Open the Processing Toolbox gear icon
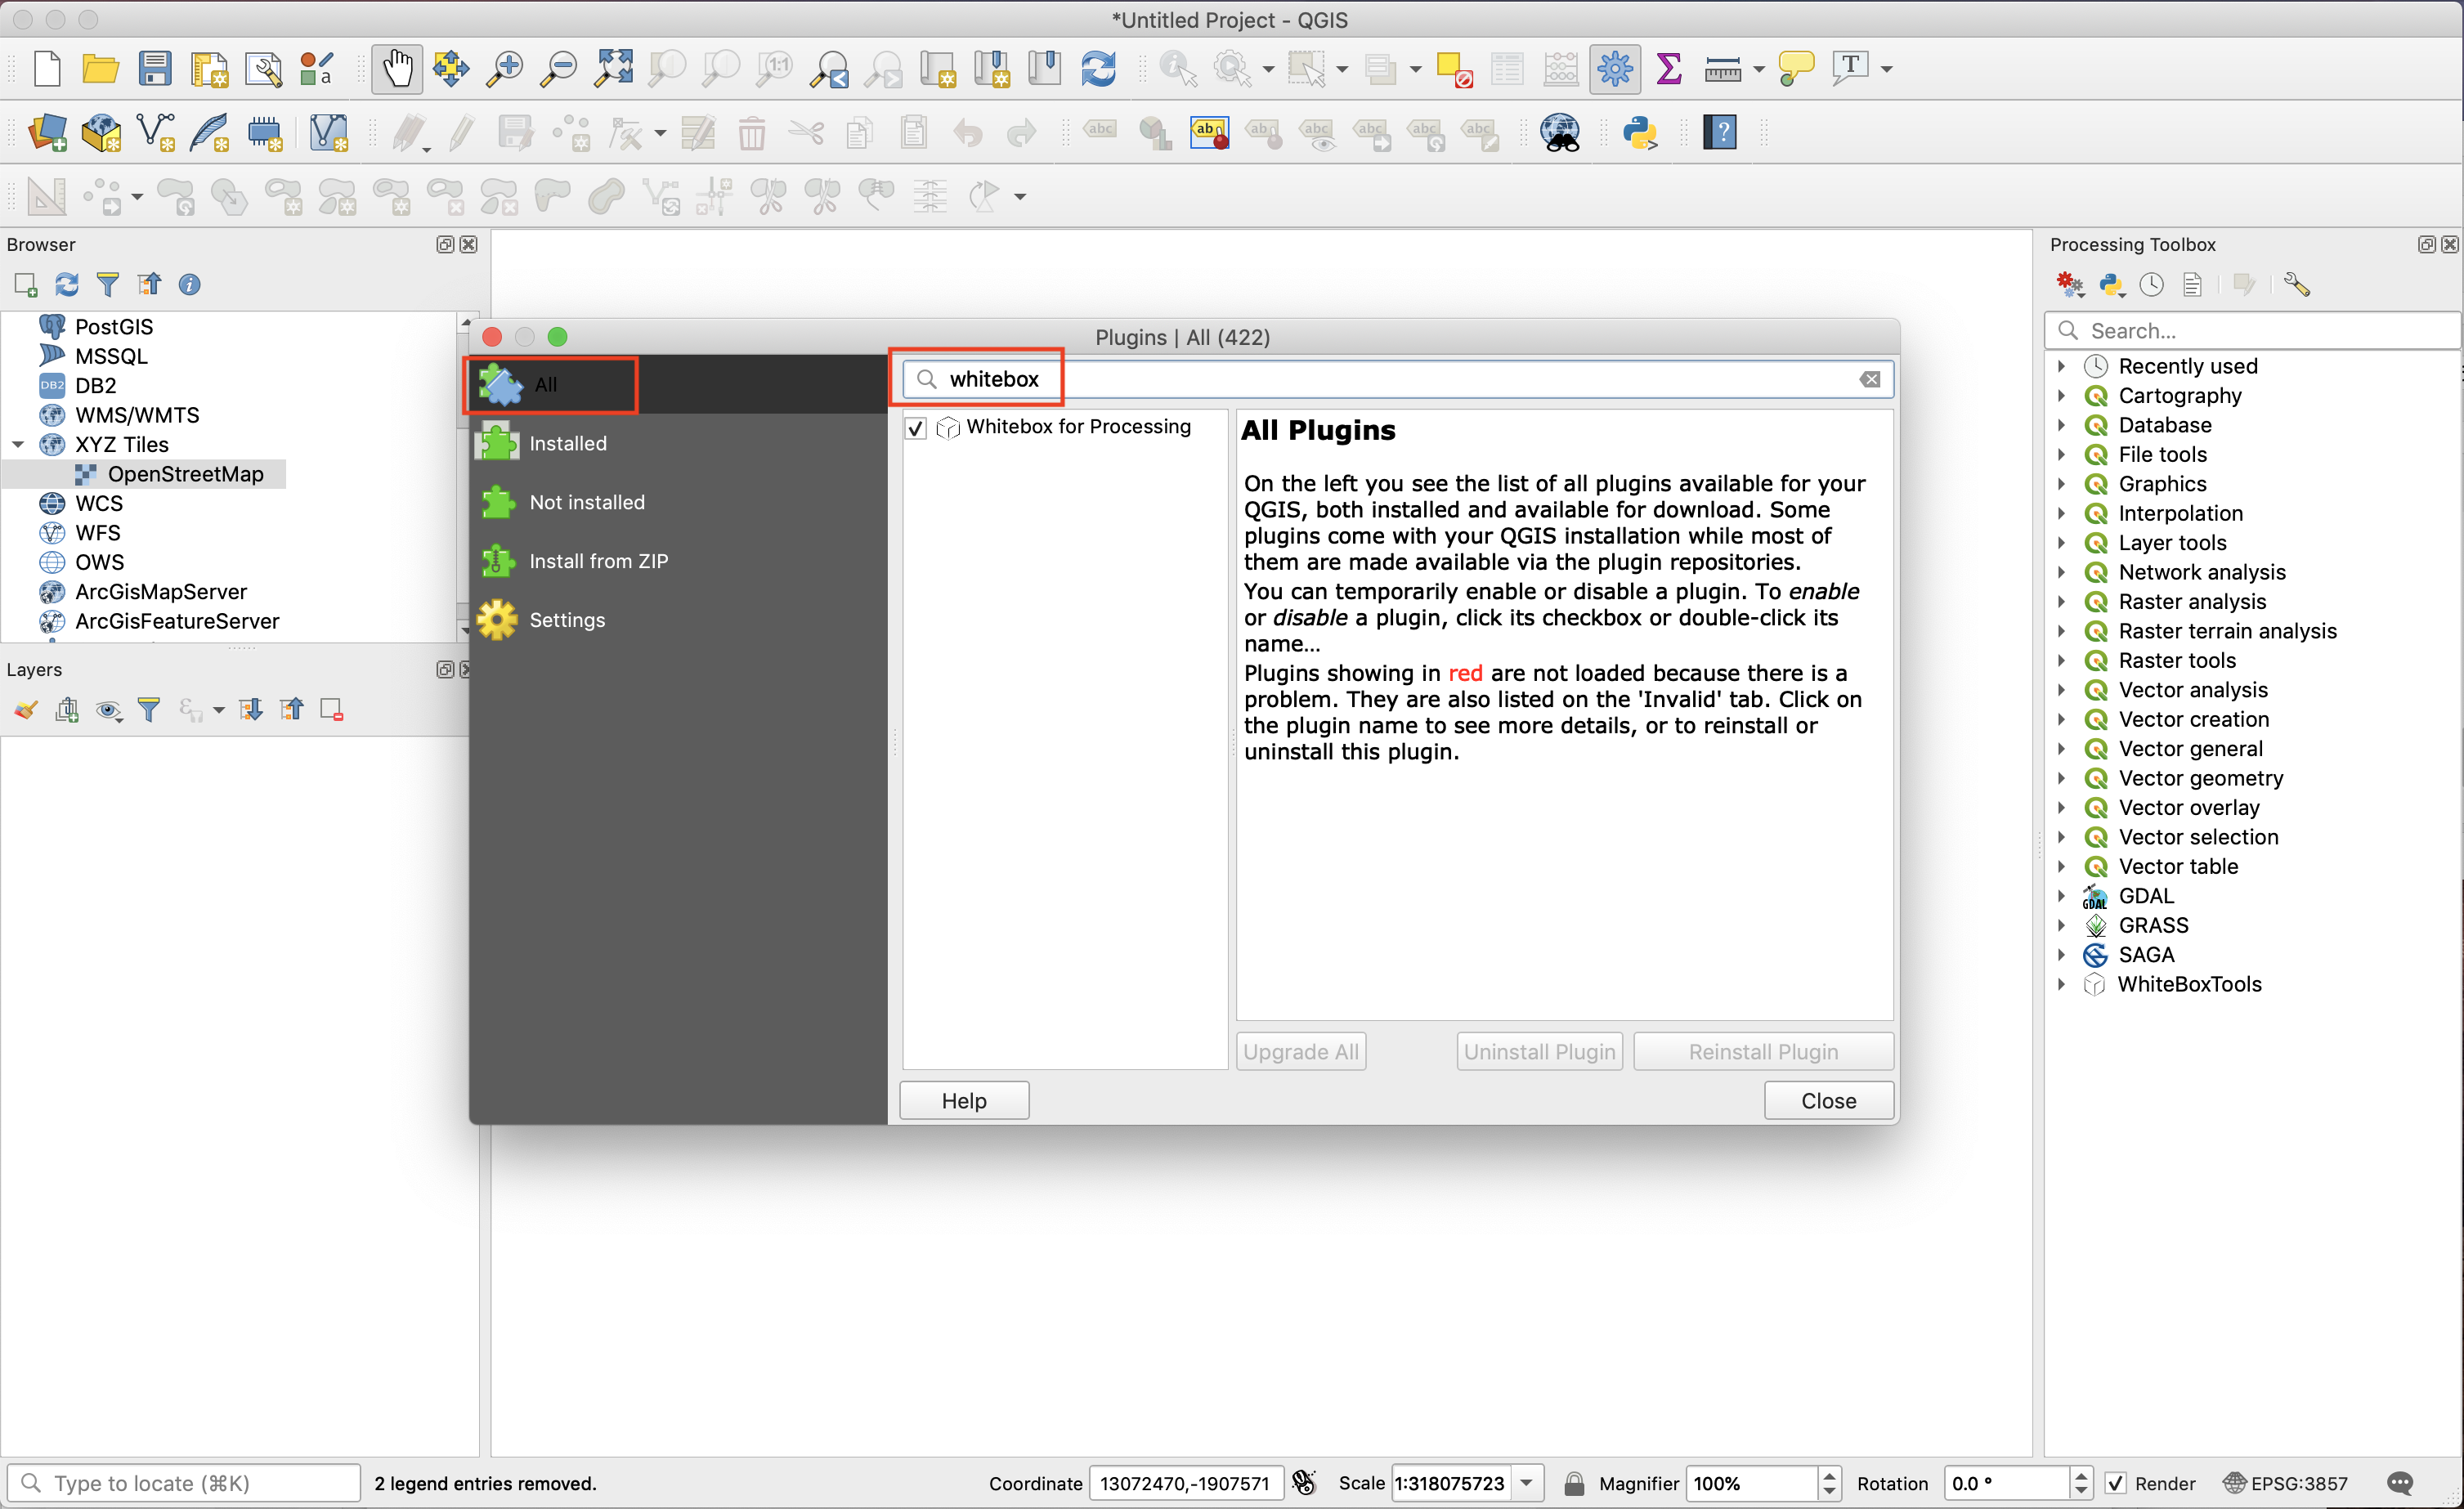Viewport: 2464px width, 1509px height. click(x=1615, y=69)
